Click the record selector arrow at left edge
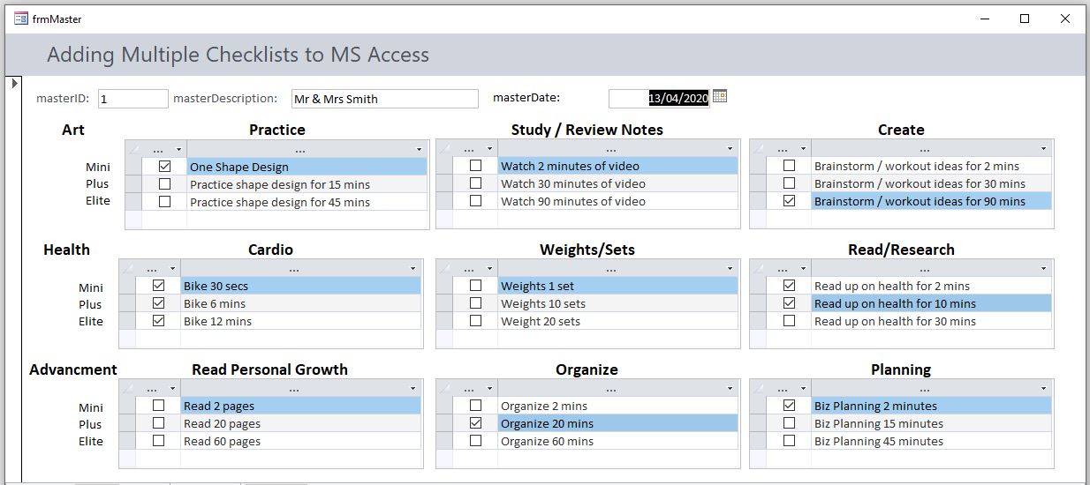Screen dimensions: 1090x485 pos(12,84)
